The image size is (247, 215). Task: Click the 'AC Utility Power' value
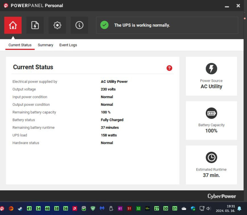(x=114, y=81)
